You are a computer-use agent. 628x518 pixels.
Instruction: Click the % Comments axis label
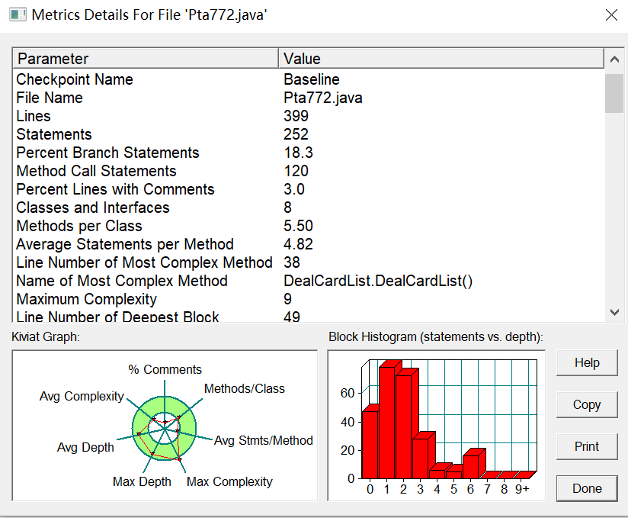[x=165, y=369]
